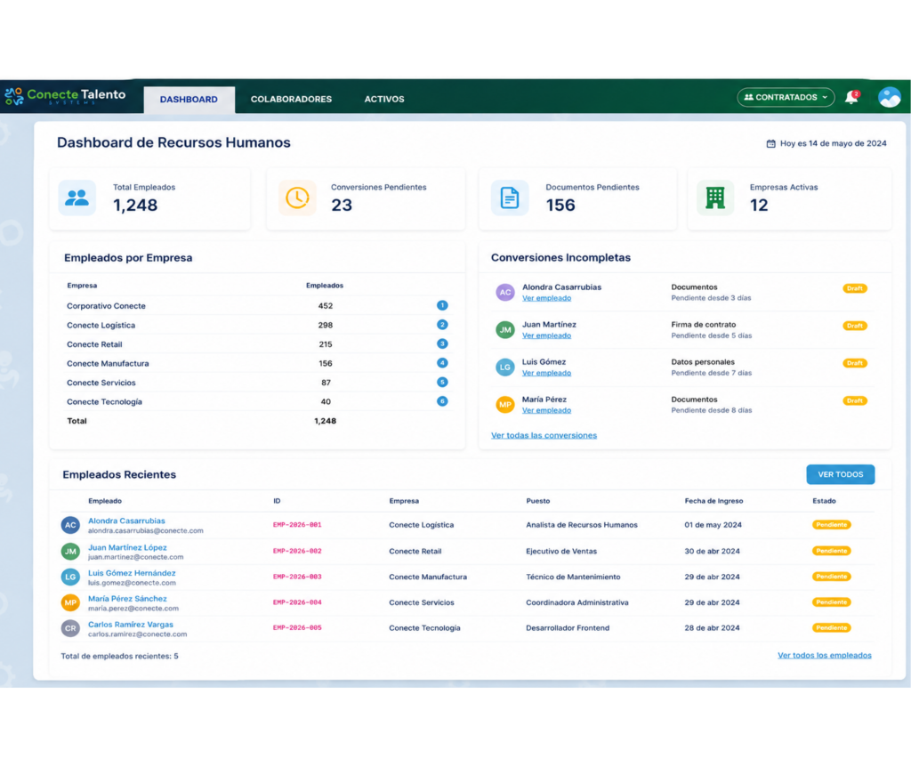The image size is (911, 759).
Task: Click Pendiente status for EMP-2026-001
Action: (x=831, y=525)
